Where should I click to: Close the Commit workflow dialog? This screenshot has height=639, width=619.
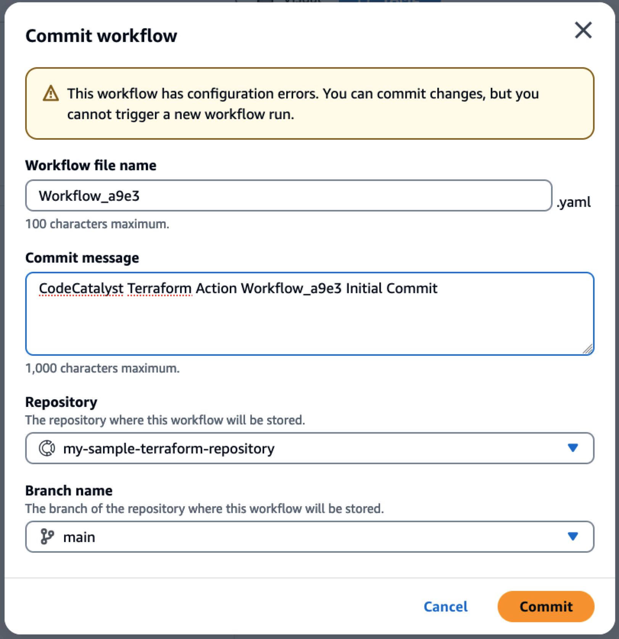[583, 31]
